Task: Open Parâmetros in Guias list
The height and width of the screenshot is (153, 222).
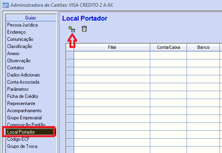Action: pyautogui.click(x=18, y=89)
